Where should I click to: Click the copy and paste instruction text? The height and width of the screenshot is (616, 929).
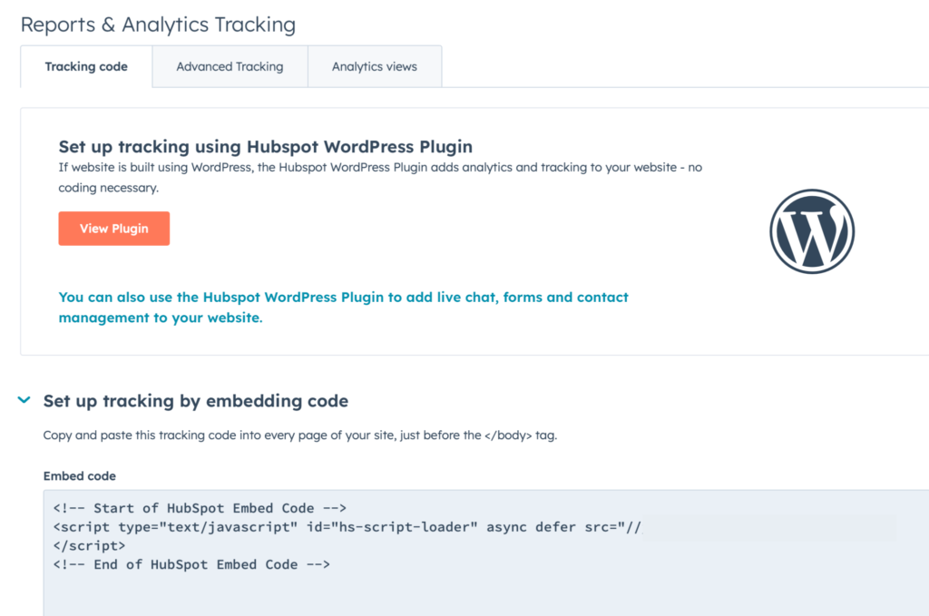click(x=299, y=435)
